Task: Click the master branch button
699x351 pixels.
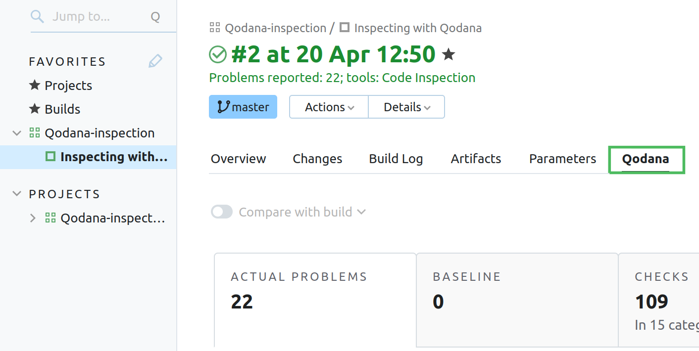Action: tap(243, 106)
